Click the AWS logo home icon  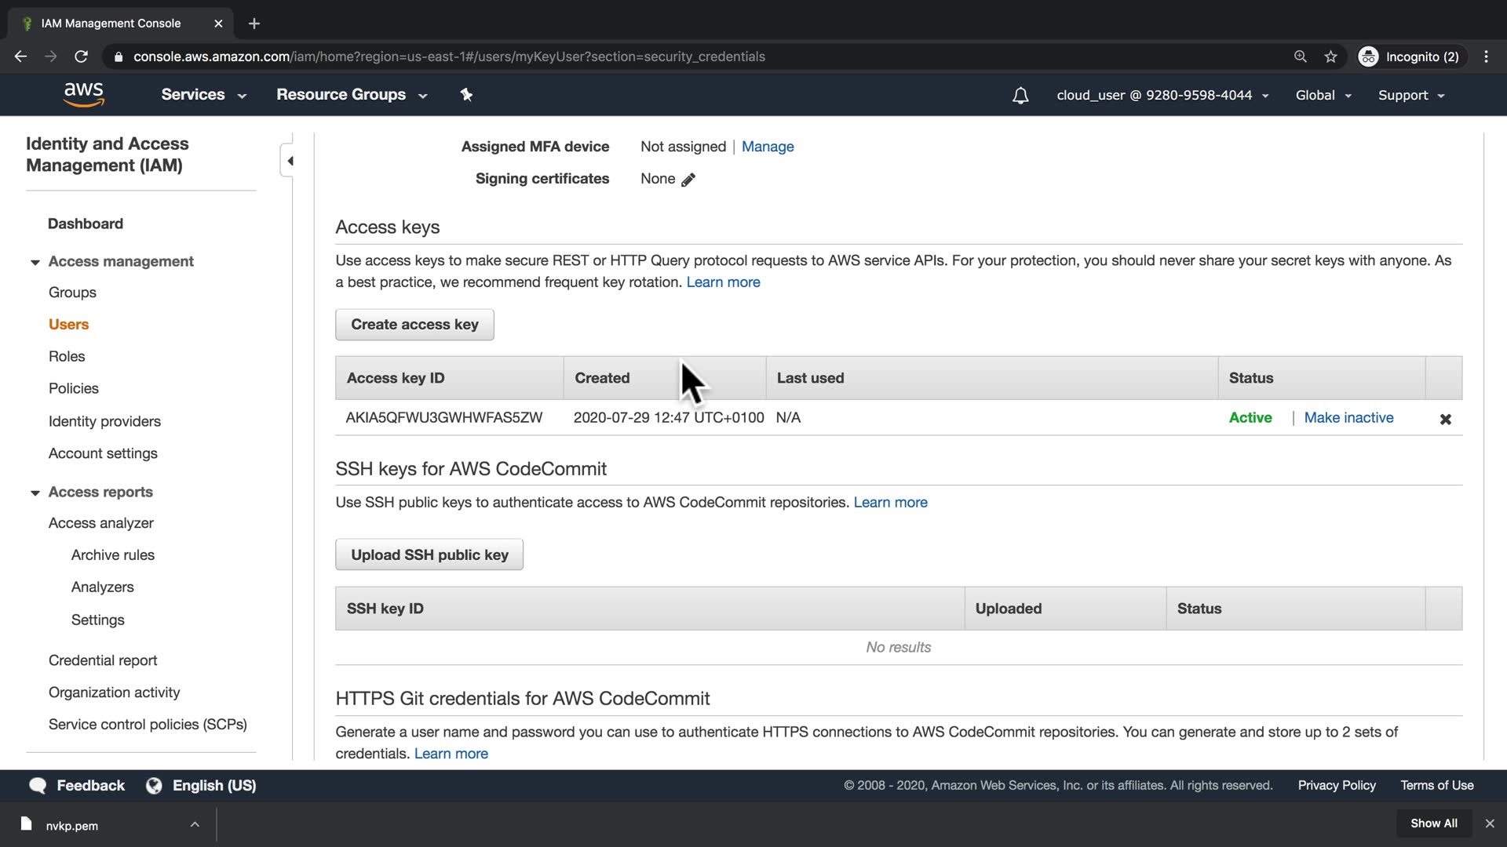point(83,94)
